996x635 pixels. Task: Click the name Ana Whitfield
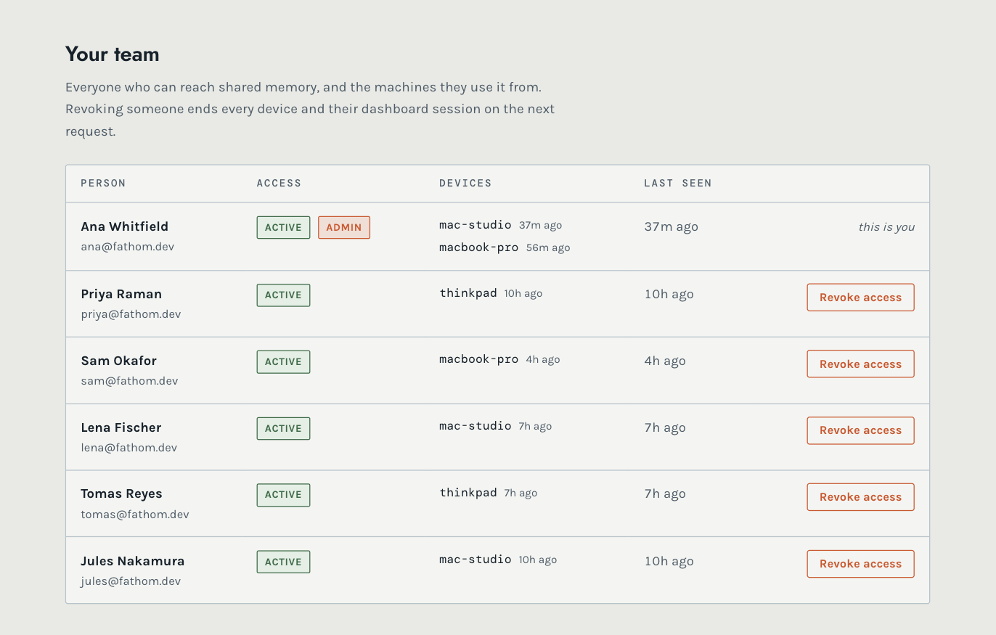tap(124, 226)
